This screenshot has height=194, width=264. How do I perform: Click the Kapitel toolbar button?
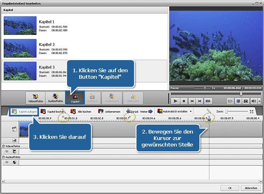(x=75, y=98)
